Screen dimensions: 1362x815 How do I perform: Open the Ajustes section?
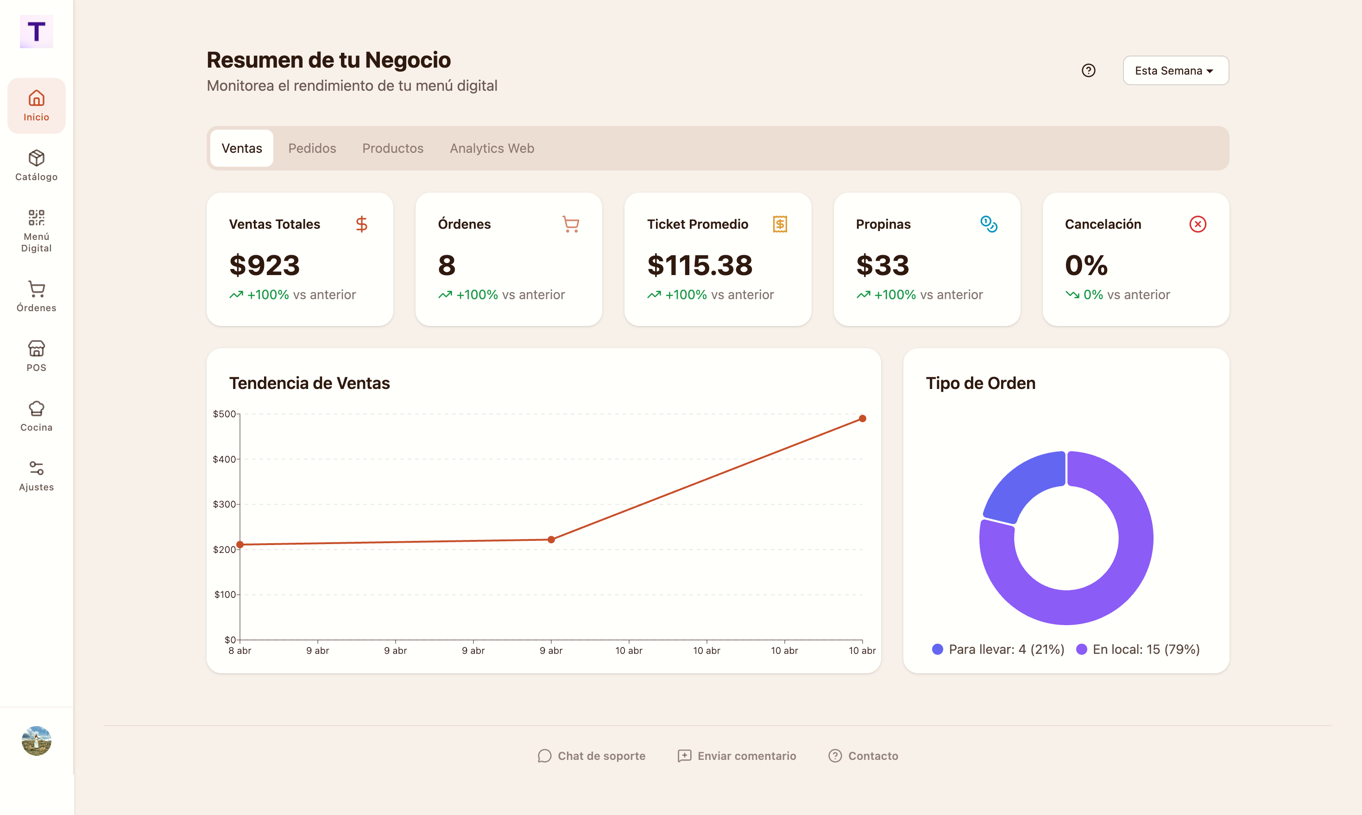[36, 475]
